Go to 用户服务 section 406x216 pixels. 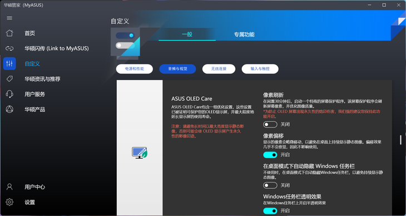coord(34,94)
